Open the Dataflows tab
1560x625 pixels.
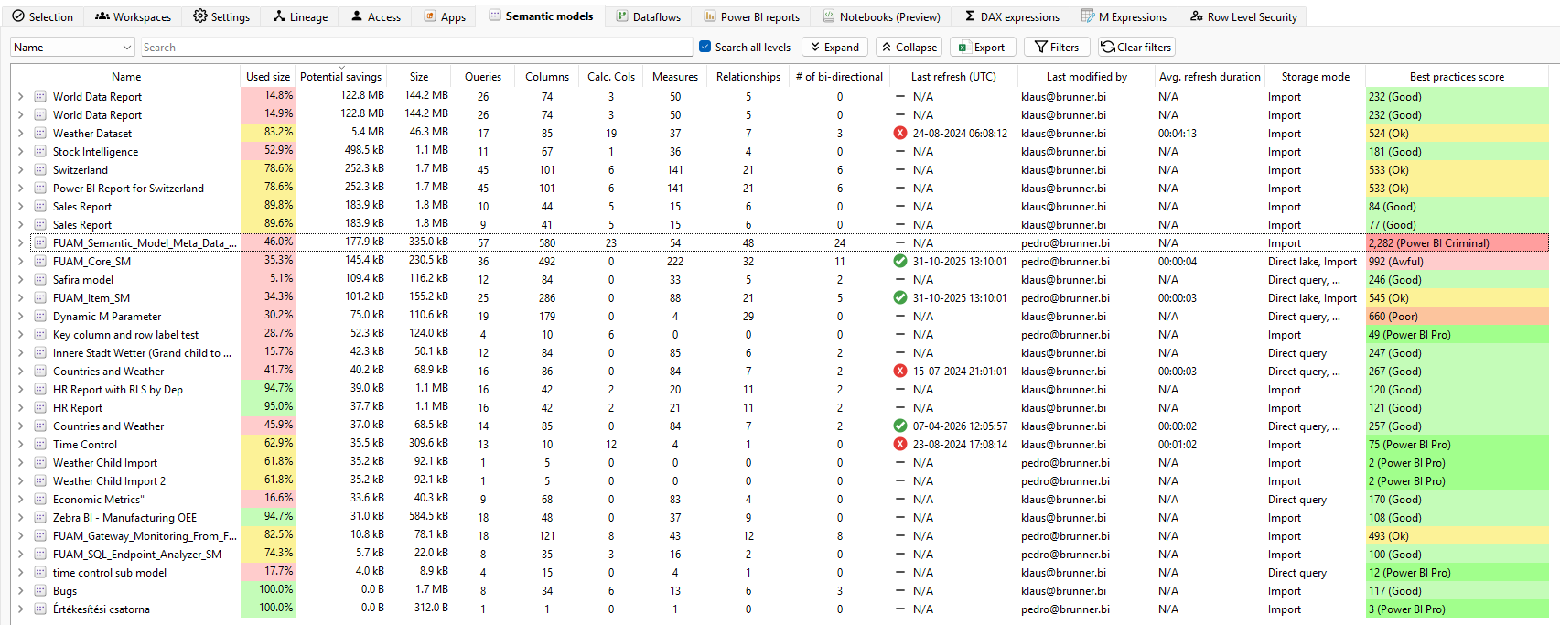click(x=648, y=16)
